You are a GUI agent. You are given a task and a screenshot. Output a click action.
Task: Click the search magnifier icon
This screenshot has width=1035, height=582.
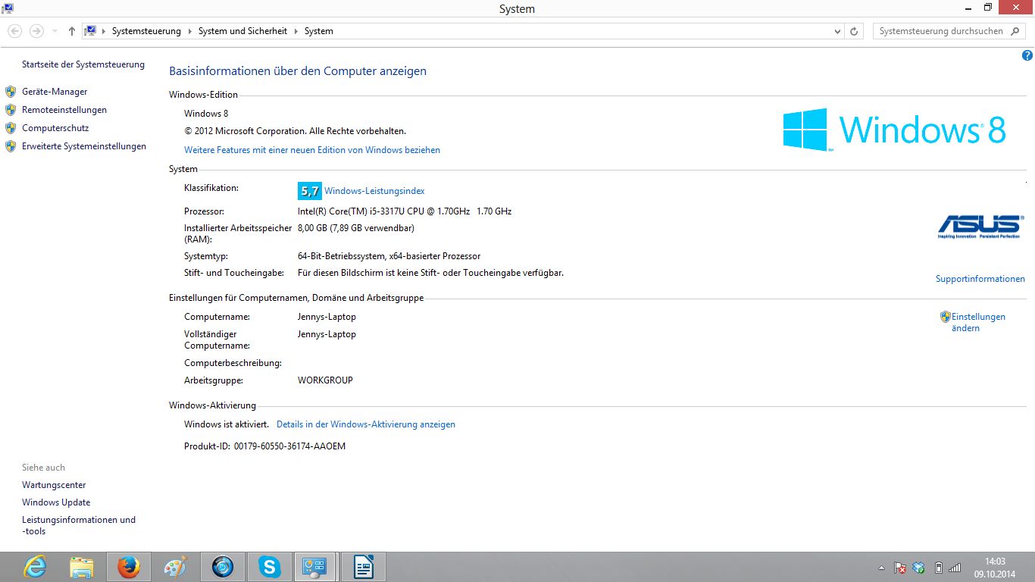[1016, 31]
